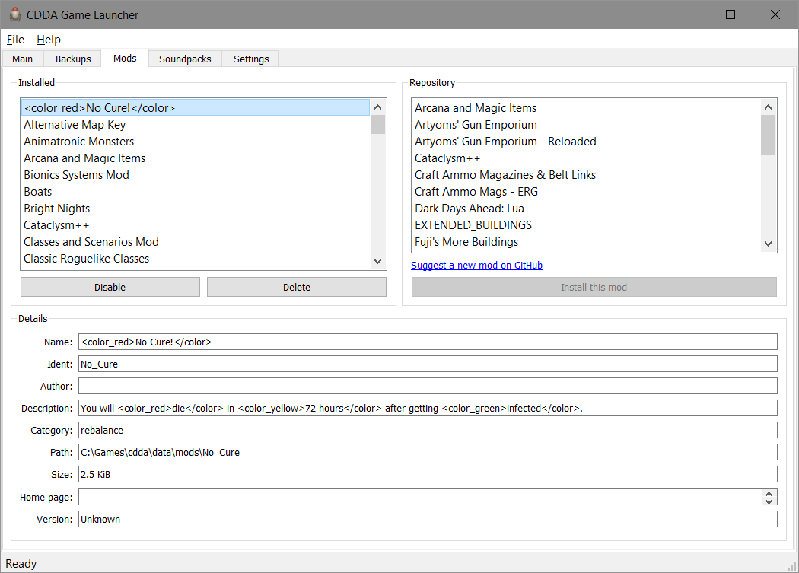Open the File menu

(x=15, y=40)
